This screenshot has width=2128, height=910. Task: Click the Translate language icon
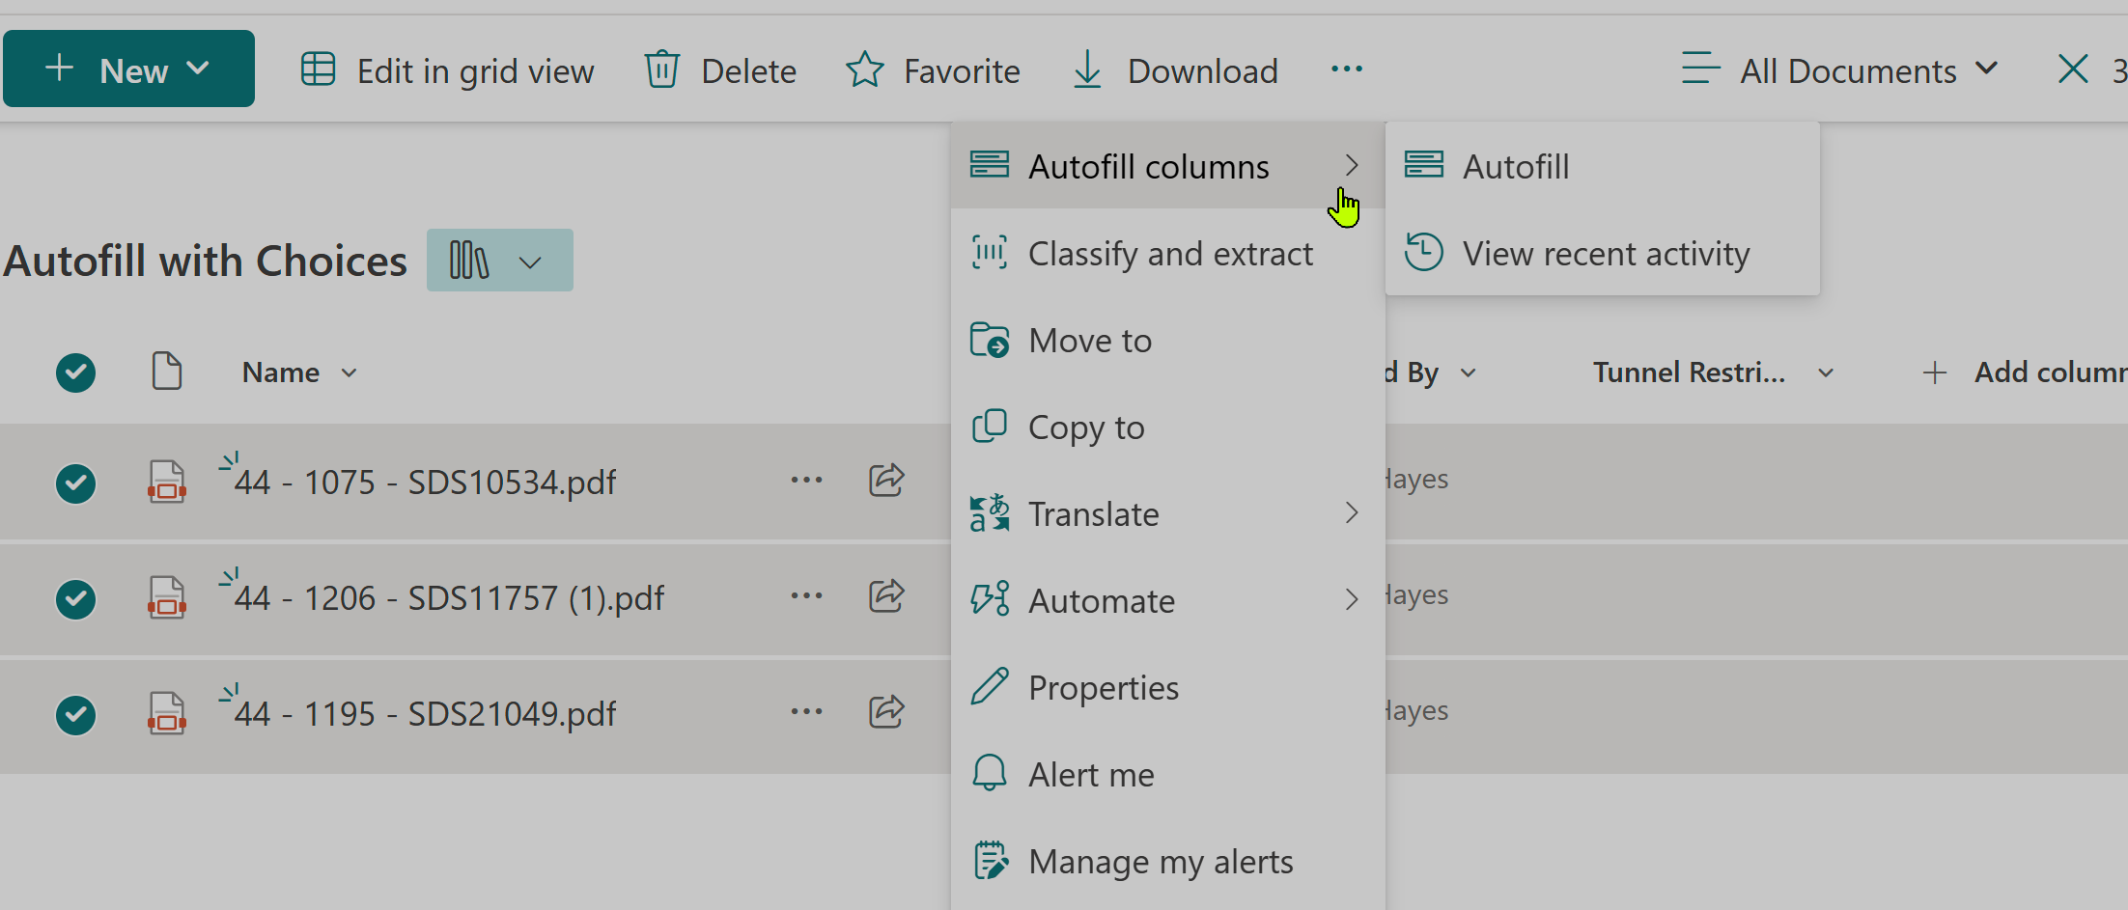(x=990, y=512)
